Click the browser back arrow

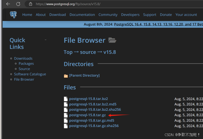pos(8,4)
